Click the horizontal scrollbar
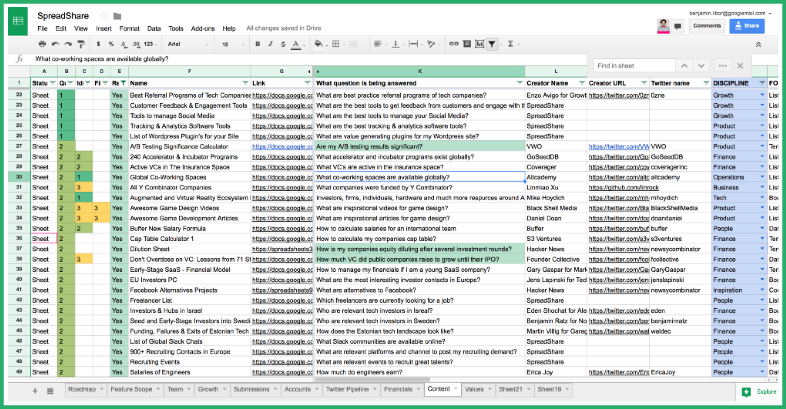786x409 pixels. click(373, 380)
